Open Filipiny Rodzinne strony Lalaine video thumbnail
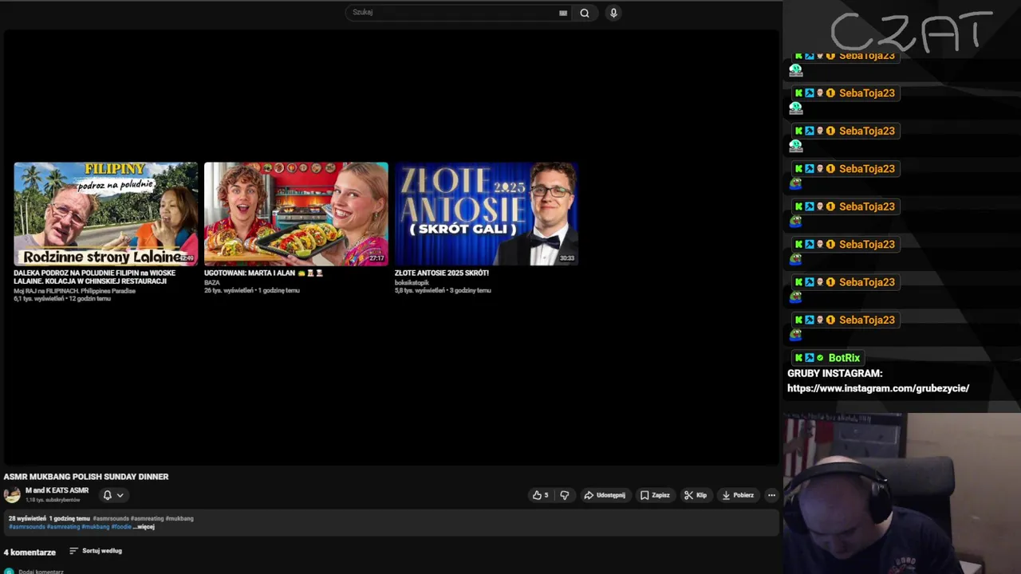 105,214
